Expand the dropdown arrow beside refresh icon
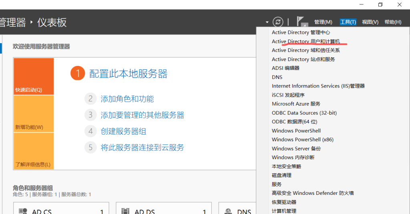Viewport: 410px width, 214px height. coord(267,22)
